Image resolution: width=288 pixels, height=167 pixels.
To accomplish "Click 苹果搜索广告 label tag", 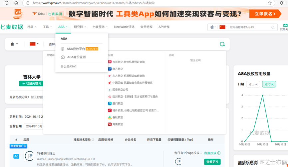I will click(18, 146).
